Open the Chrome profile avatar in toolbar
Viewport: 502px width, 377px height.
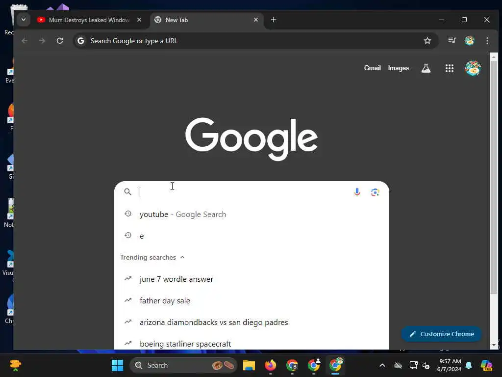[469, 41]
